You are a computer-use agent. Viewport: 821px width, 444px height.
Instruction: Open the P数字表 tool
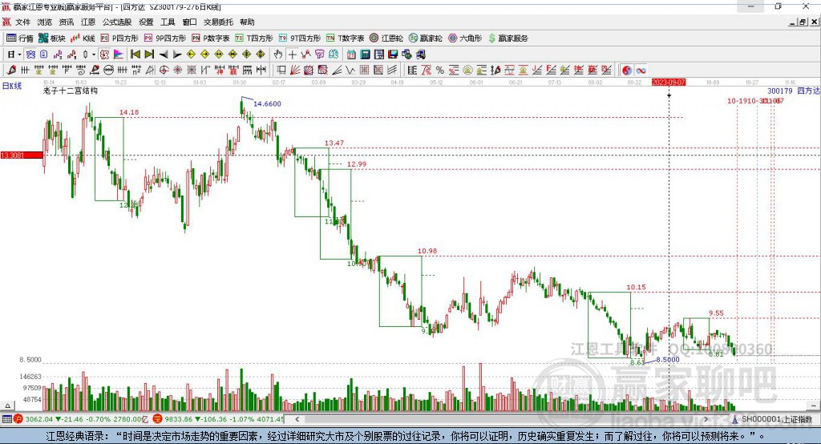(x=210, y=38)
